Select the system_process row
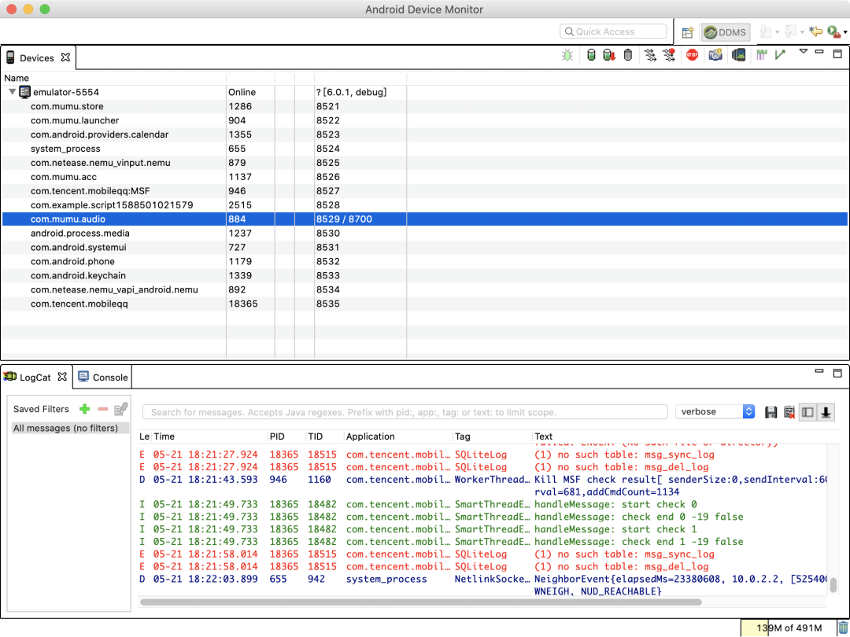 (x=424, y=149)
